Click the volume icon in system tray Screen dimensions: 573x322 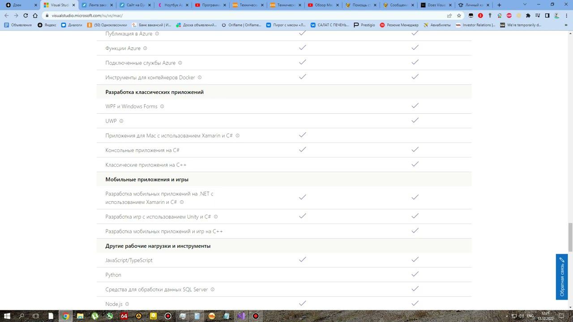pos(522,316)
